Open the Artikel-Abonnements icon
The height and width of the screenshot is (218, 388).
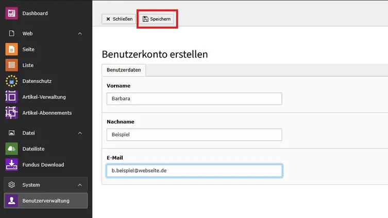[11, 113]
